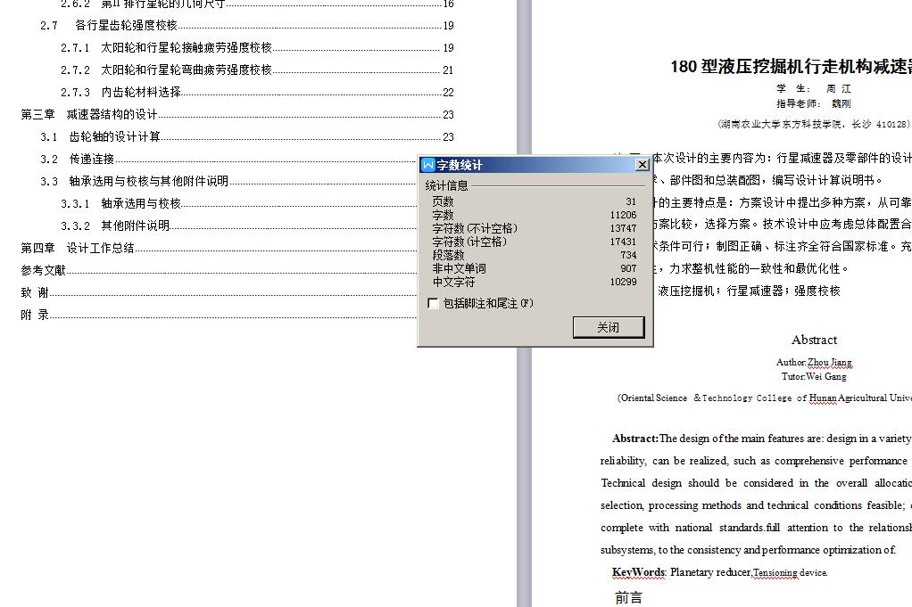
Task: Click the 中文字符 value 10299
Action: tap(623, 282)
